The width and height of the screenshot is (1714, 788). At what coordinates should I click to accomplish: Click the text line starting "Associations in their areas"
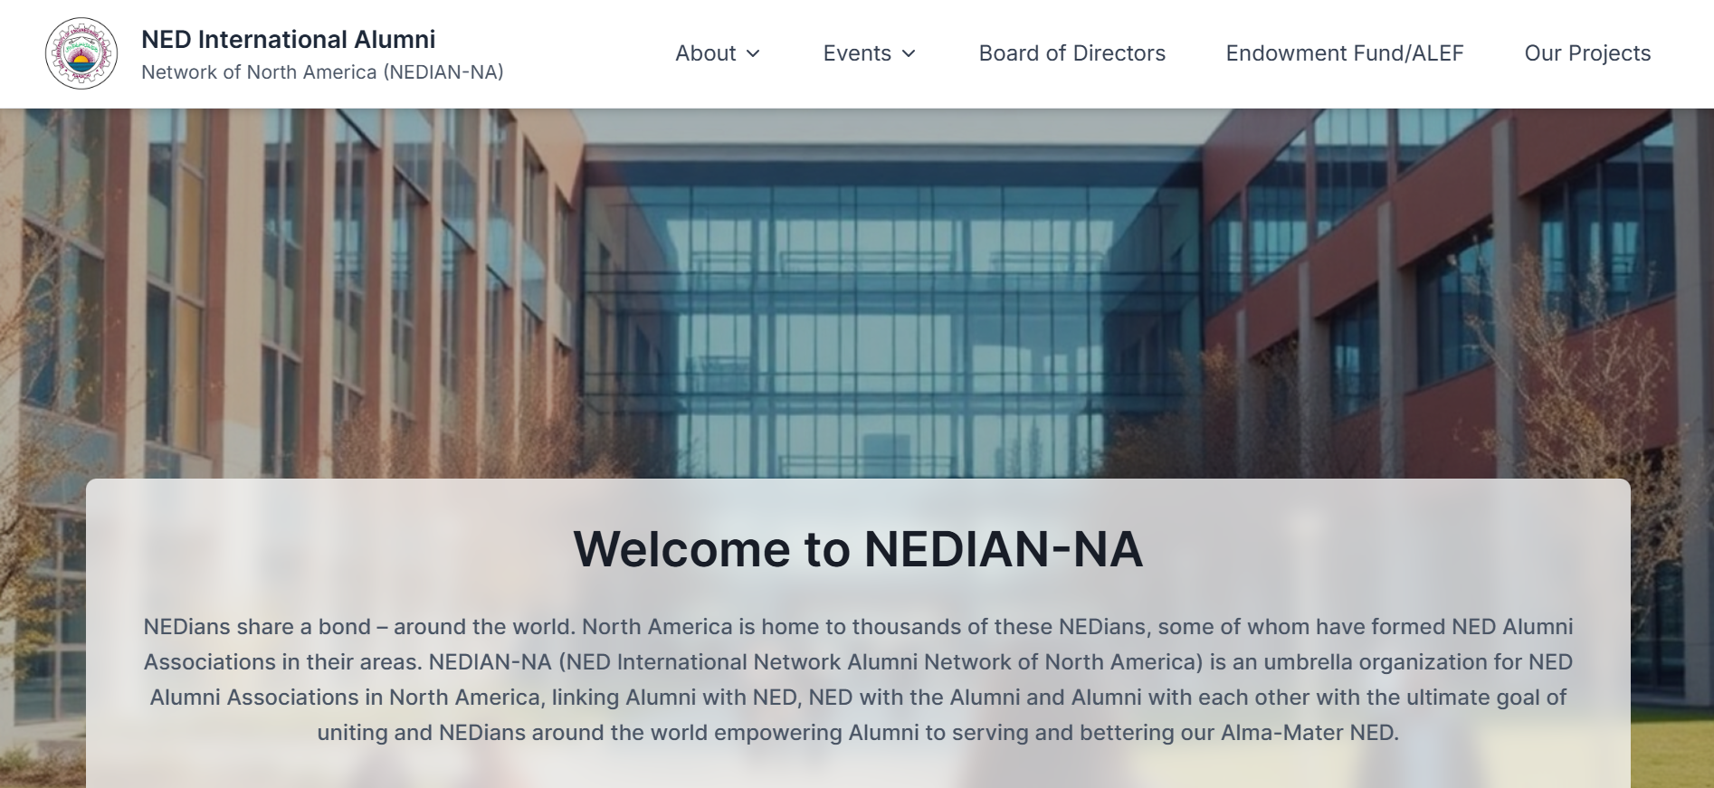click(x=857, y=662)
